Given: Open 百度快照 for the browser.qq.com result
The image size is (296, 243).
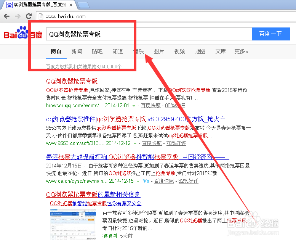Looking at the screenshot, I should (150, 106).
